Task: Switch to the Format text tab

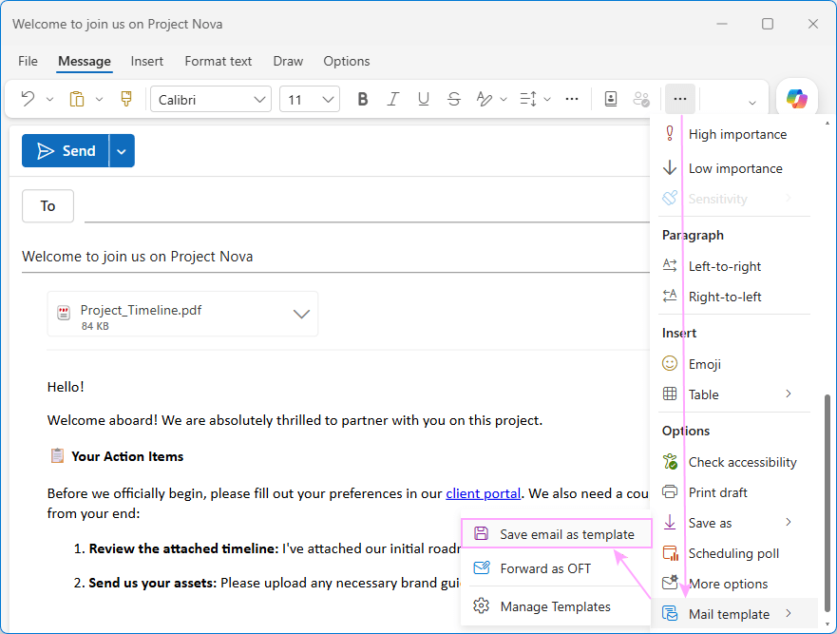Action: pos(218,62)
